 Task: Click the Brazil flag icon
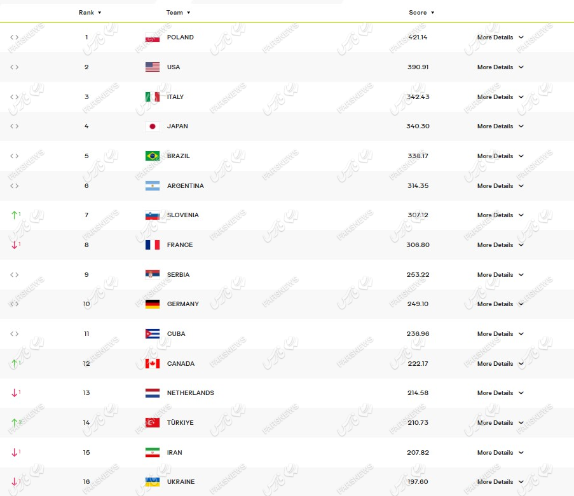pyautogui.click(x=152, y=156)
